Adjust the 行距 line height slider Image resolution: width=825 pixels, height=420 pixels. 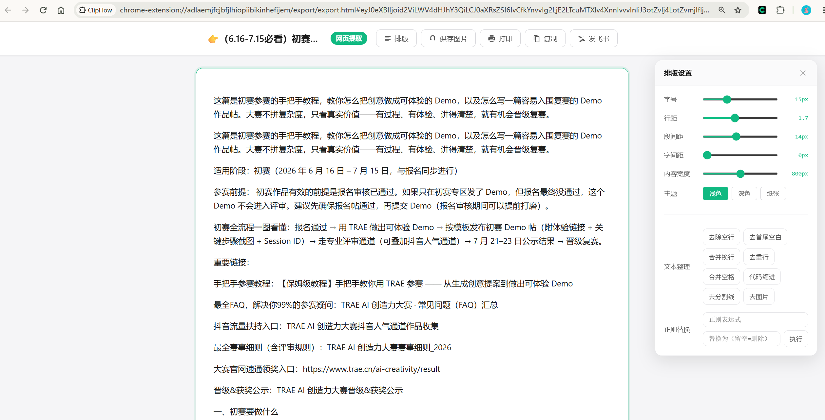point(740,118)
